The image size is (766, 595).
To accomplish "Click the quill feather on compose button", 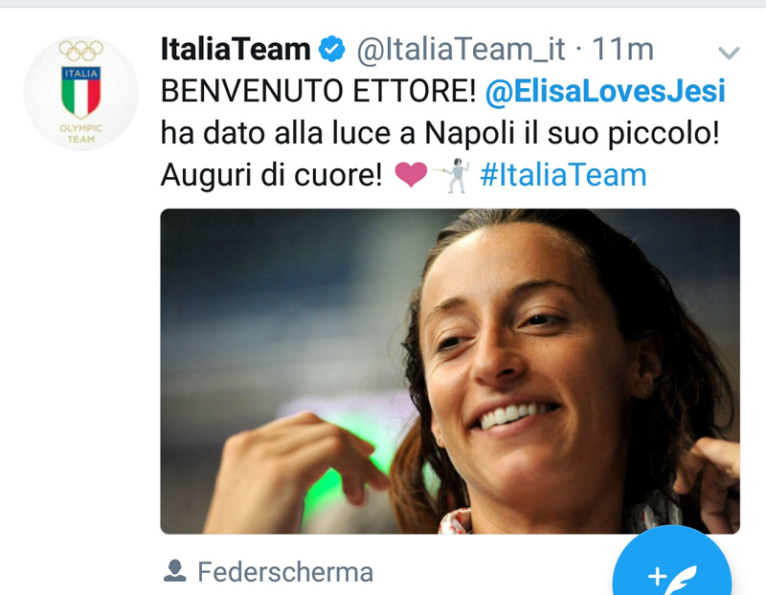I will pyautogui.click(x=682, y=580).
